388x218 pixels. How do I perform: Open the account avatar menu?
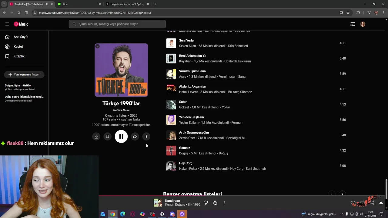click(363, 24)
